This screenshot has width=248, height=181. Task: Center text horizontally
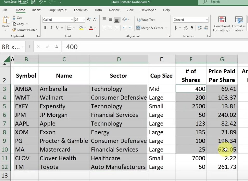pos(110,28)
